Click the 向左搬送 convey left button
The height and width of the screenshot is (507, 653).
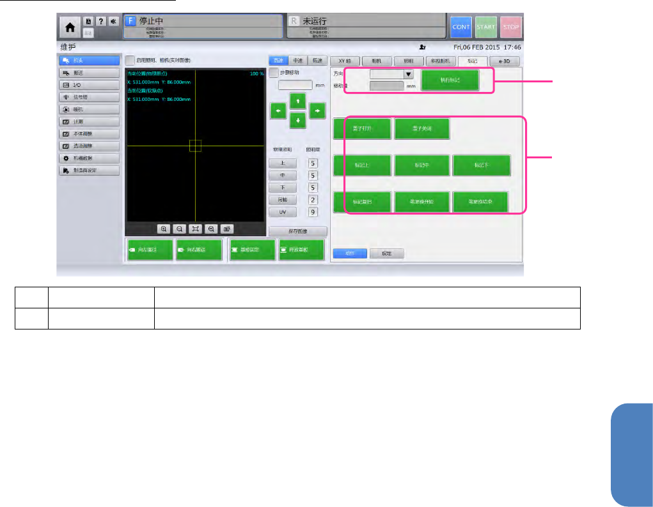(150, 250)
